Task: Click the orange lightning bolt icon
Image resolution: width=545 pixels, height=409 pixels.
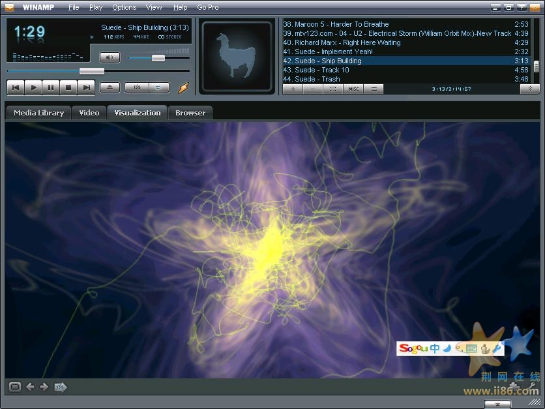Action: coord(183,87)
